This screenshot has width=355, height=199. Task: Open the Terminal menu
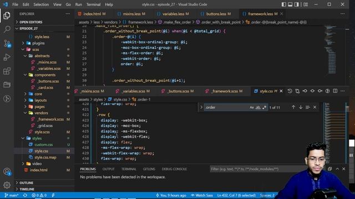coord(93,4)
